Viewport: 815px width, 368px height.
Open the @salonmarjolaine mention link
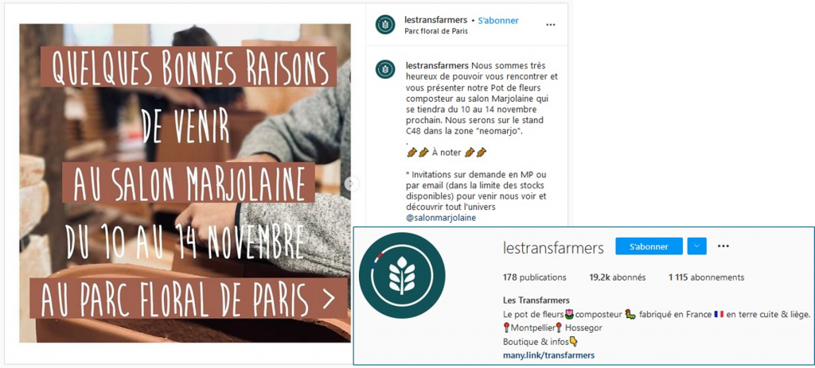[440, 218]
